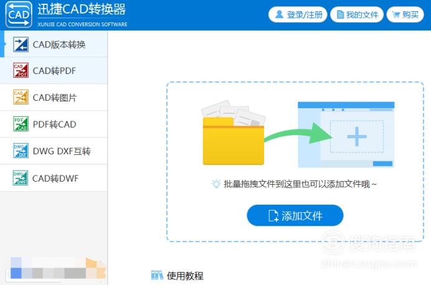This screenshot has height=285, width=431.
Task: Click the green arrow illustration
Action: (298, 133)
